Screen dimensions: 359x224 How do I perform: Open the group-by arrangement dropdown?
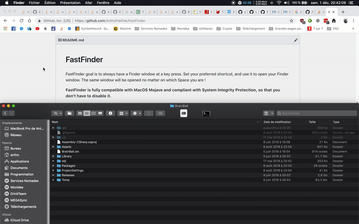click(123, 113)
